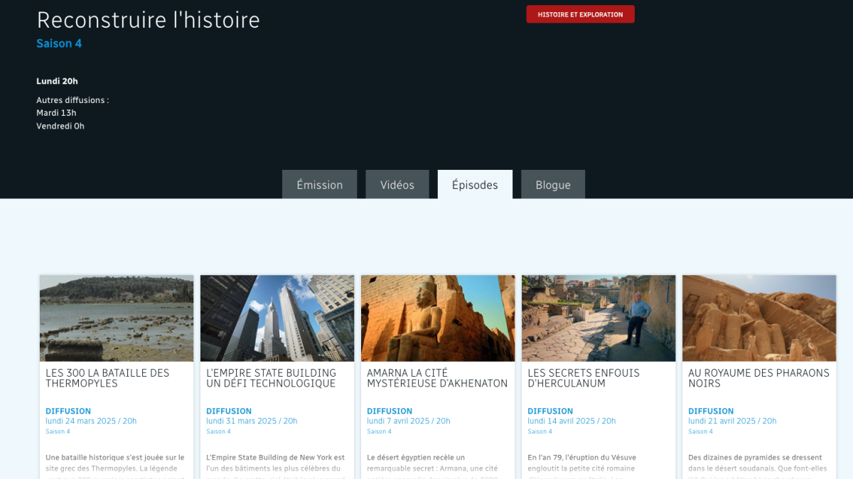This screenshot has width=853, height=479.
Task: Open the Empire State Building skyscraper thumbnail
Action: coord(277,318)
